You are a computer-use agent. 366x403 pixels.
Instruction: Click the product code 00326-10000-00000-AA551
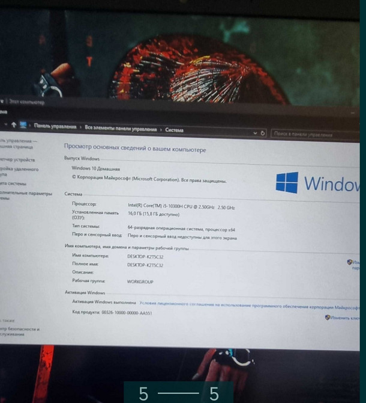tap(127, 313)
